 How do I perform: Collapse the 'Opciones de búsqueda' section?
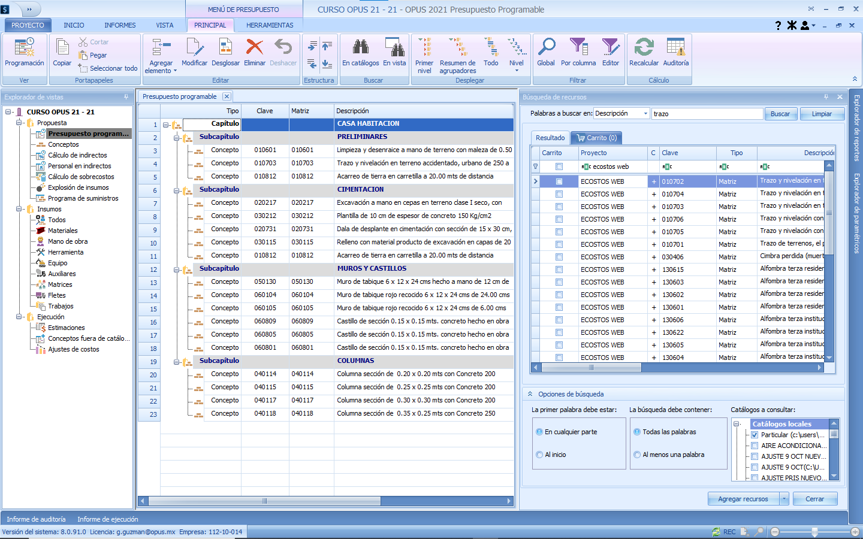click(x=530, y=394)
